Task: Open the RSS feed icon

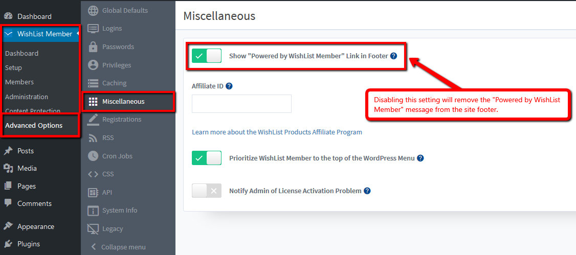Action: 93,138
